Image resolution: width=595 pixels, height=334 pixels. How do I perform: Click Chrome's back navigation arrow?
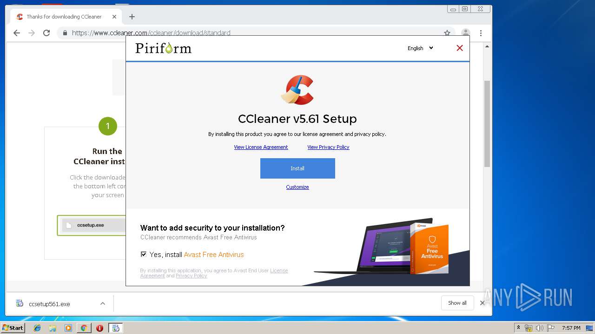tap(17, 33)
